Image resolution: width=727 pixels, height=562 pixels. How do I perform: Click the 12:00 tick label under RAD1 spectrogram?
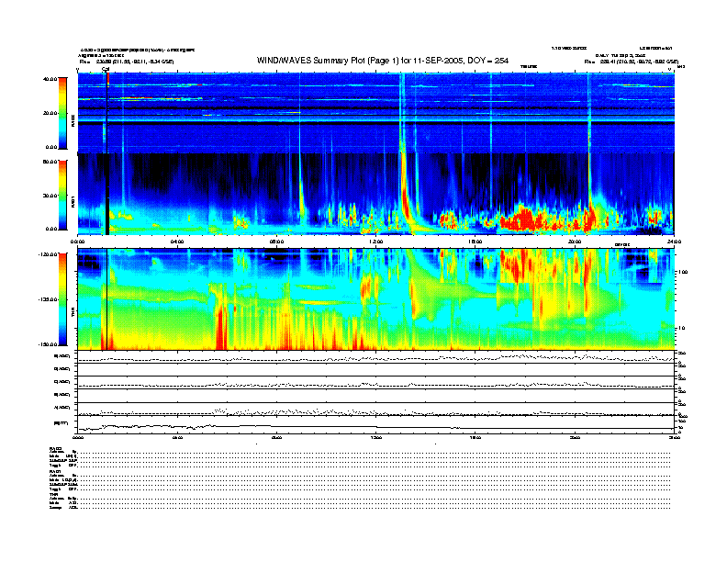coord(376,242)
